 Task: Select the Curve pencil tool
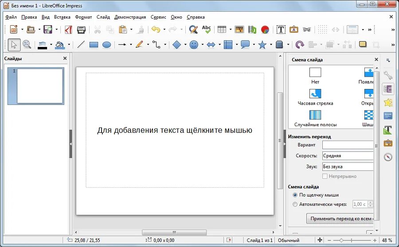(139, 45)
